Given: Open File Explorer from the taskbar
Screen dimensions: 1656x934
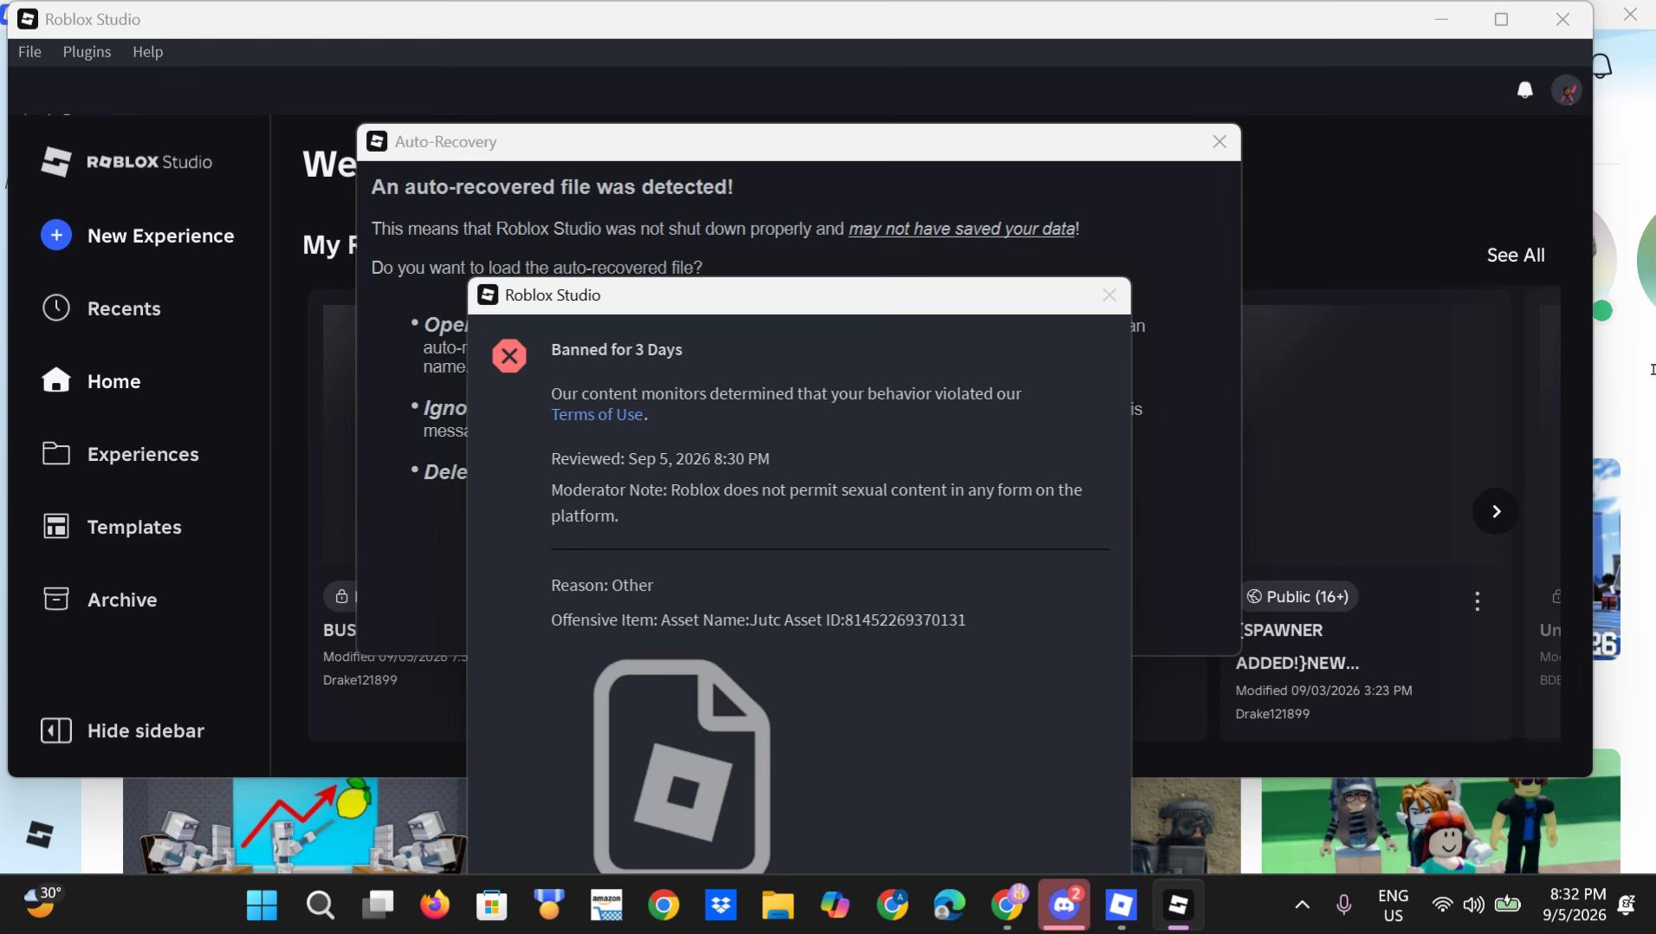Looking at the screenshot, I should (778, 905).
